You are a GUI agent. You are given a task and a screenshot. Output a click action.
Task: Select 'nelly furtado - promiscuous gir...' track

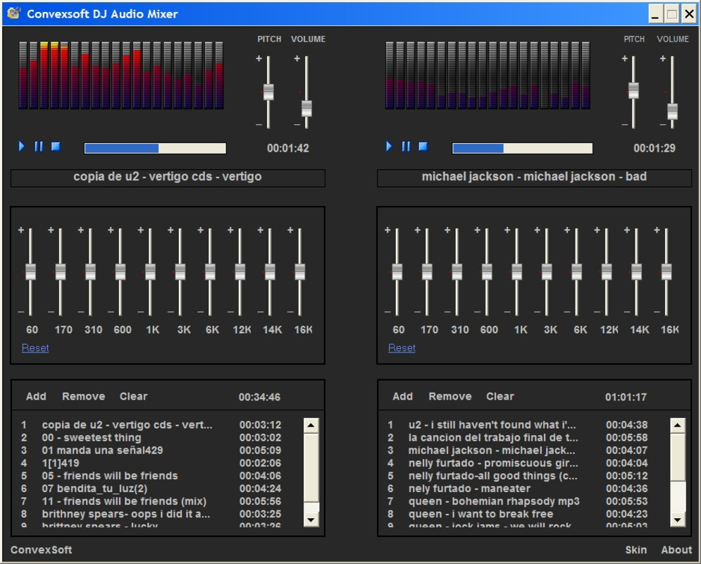pyautogui.click(x=517, y=463)
